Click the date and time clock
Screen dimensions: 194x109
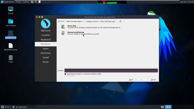pos(187,2)
